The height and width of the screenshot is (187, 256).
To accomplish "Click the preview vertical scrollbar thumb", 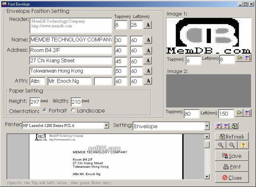I will [x=207, y=144].
